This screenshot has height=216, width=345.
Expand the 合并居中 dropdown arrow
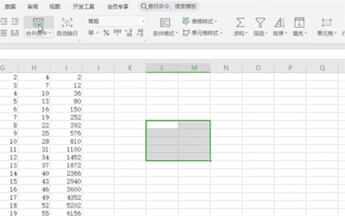pyautogui.click(x=50, y=33)
